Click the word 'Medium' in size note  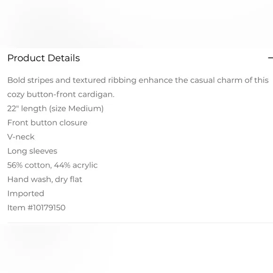(x=85, y=109)
